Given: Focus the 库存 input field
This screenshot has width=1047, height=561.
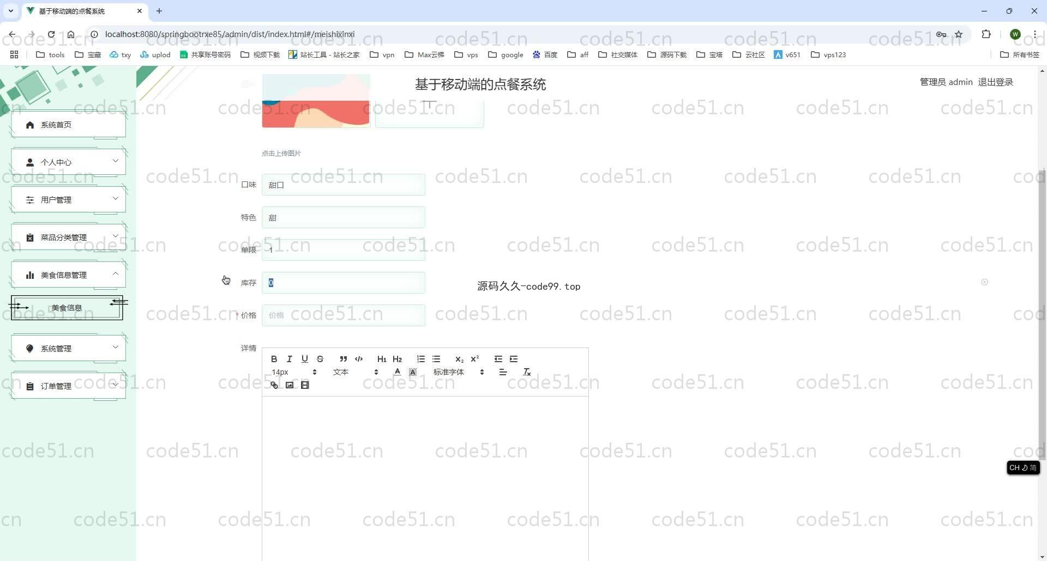Looking at the screenshot, I should coord(344,283).
